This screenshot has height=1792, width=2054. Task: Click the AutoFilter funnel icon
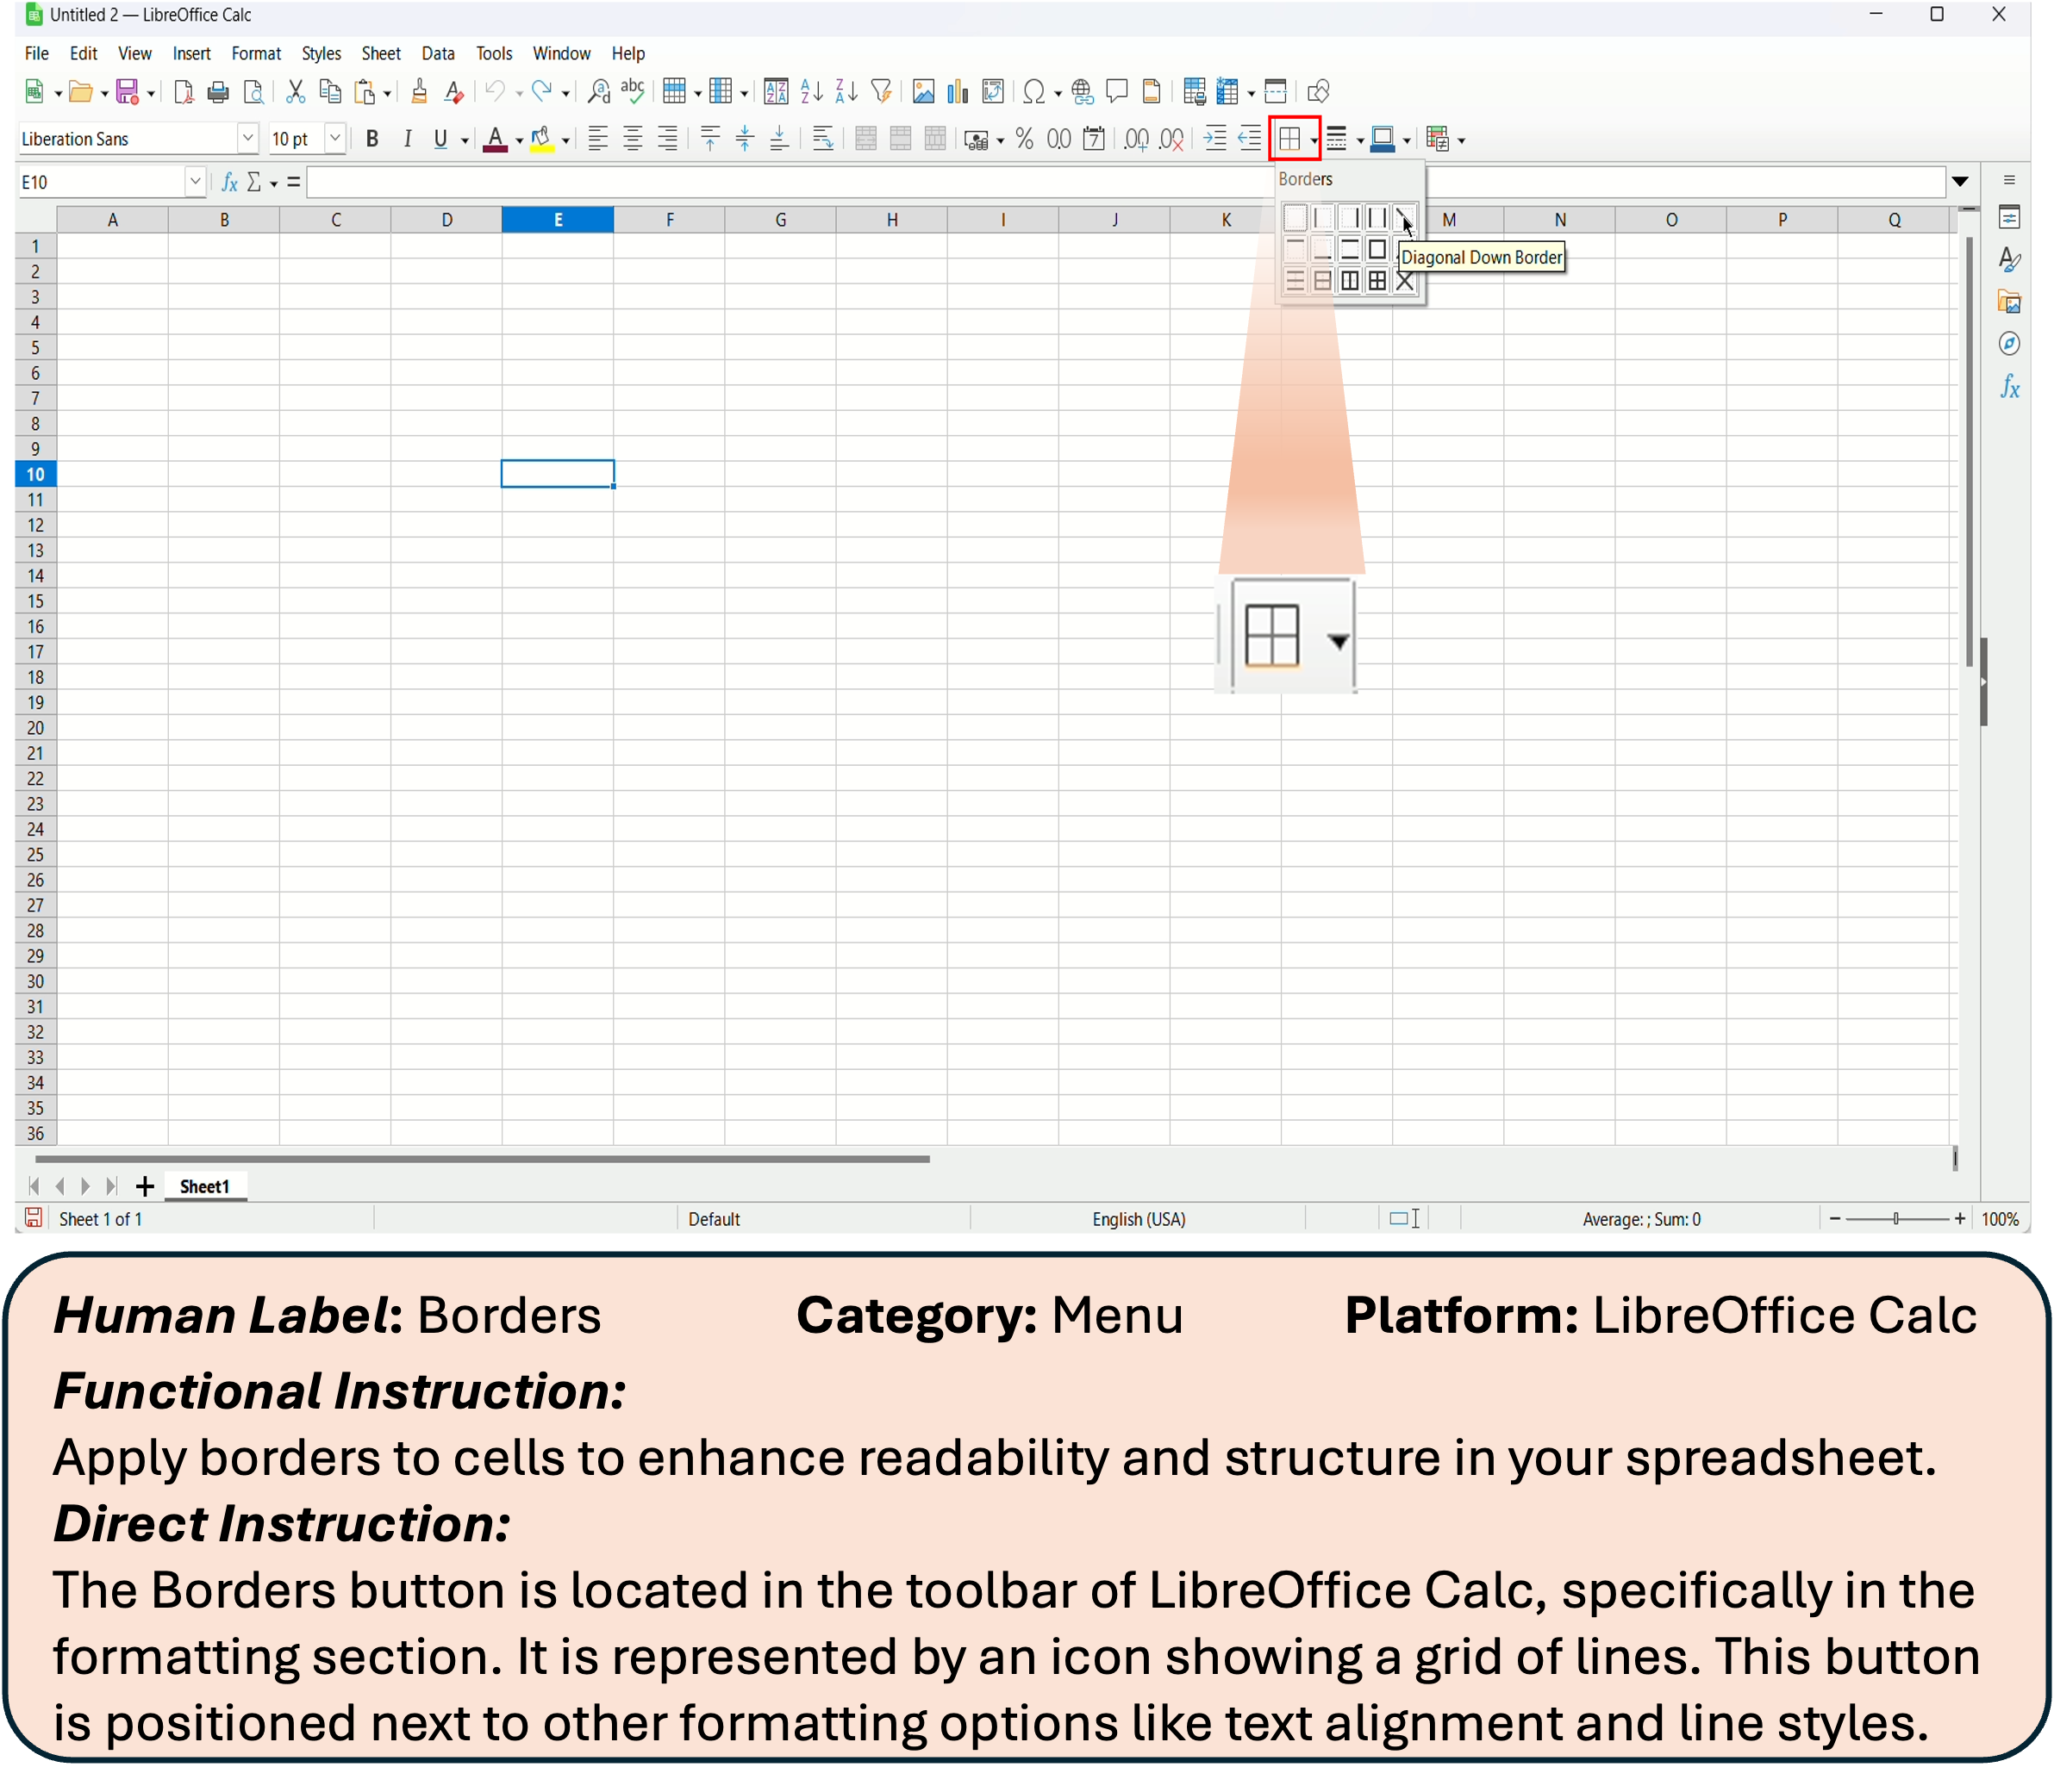coord(880,92)
